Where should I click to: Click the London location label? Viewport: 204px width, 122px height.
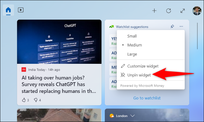point(122,116)
